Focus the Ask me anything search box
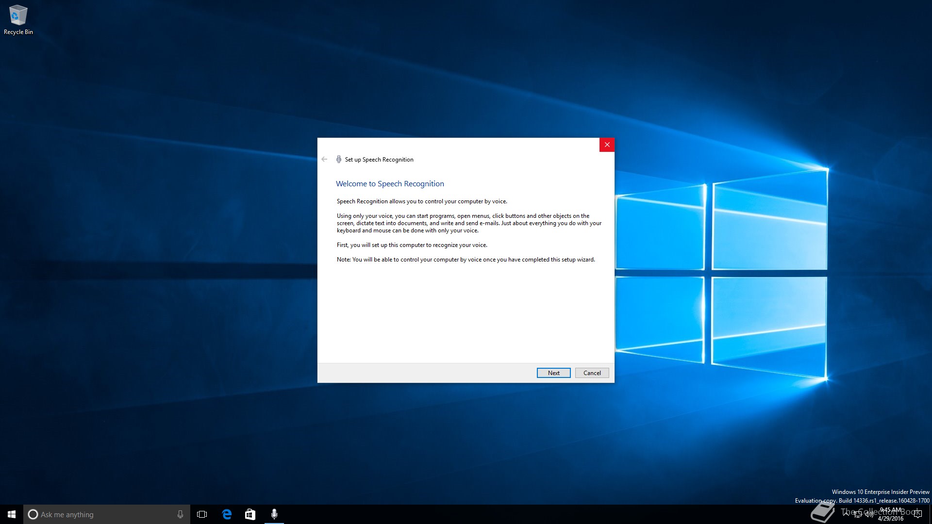The height and width of the screenshot is (524, 932). [x=107, y=514]
